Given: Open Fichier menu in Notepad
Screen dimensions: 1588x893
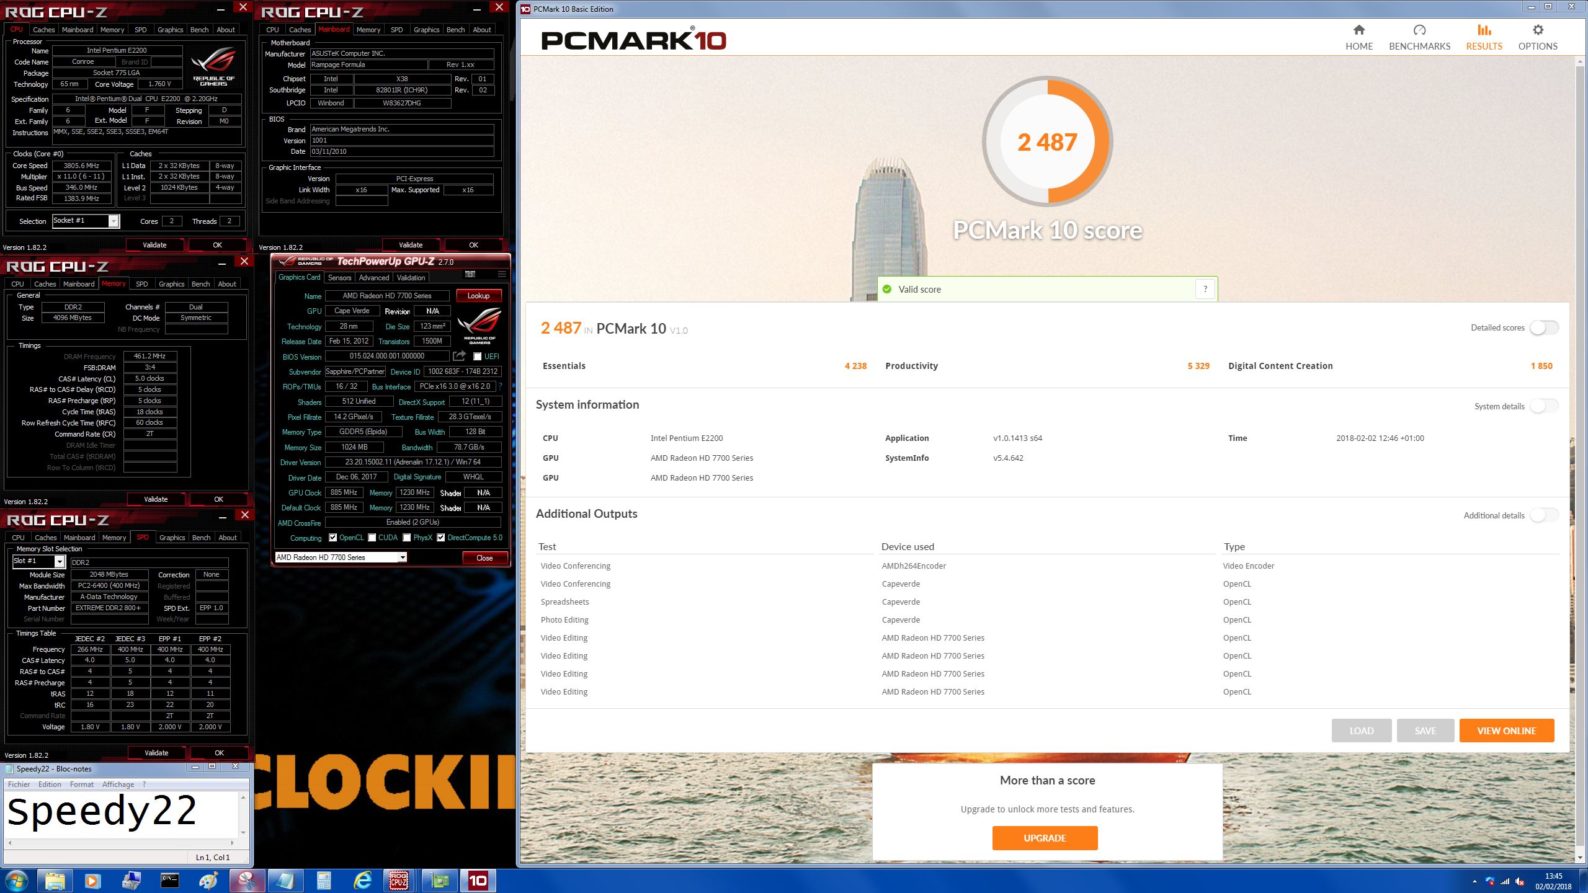Looking at the screenshot, I should [x=19, y=784].
